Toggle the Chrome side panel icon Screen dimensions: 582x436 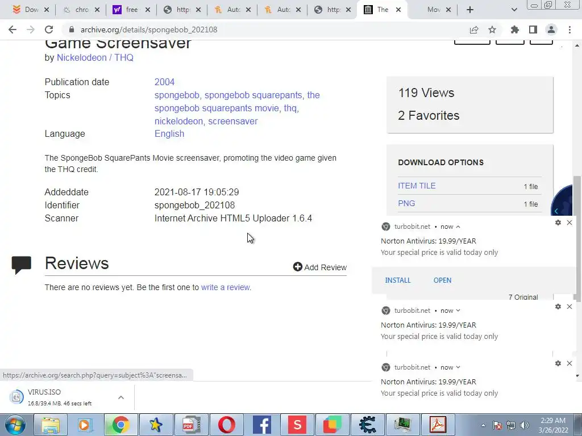coord(533,30)
